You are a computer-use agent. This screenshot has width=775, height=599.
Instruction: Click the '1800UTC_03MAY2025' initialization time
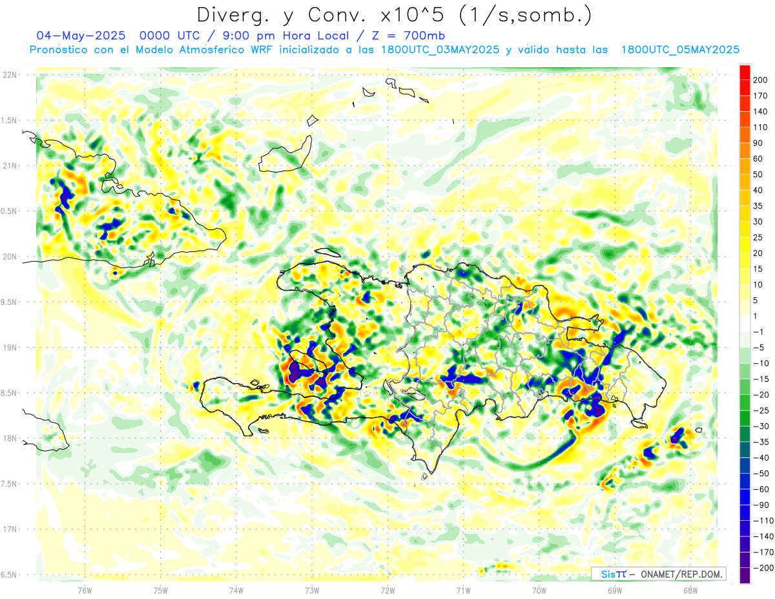coord(440,50)
